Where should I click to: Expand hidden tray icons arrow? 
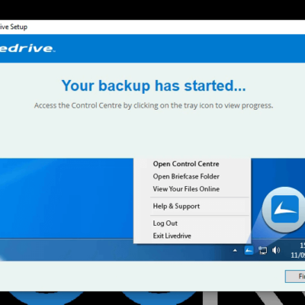coord(235,251)
